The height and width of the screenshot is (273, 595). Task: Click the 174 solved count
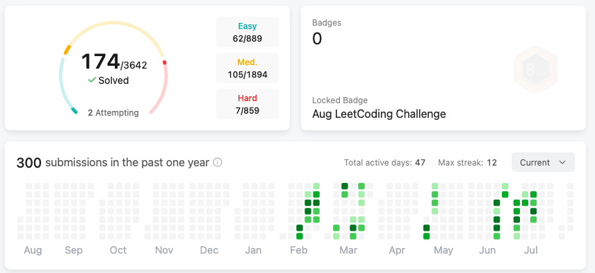point(100,61)
